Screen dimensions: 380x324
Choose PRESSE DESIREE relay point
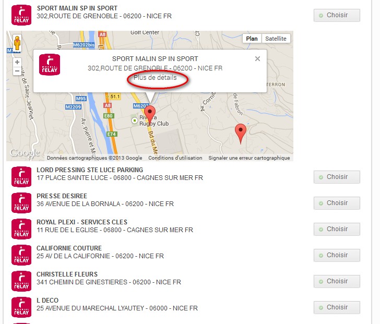(337, 203)
